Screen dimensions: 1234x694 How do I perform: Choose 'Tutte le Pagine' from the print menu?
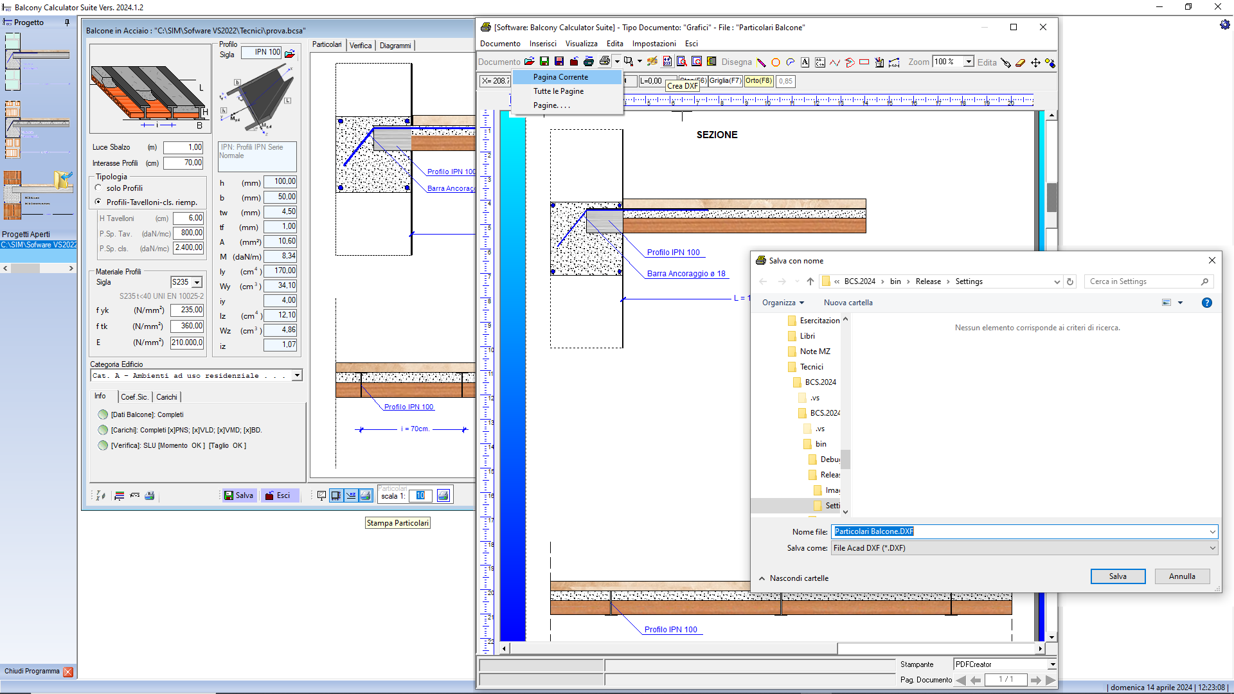pyautogui.click(x=559, y=91)
